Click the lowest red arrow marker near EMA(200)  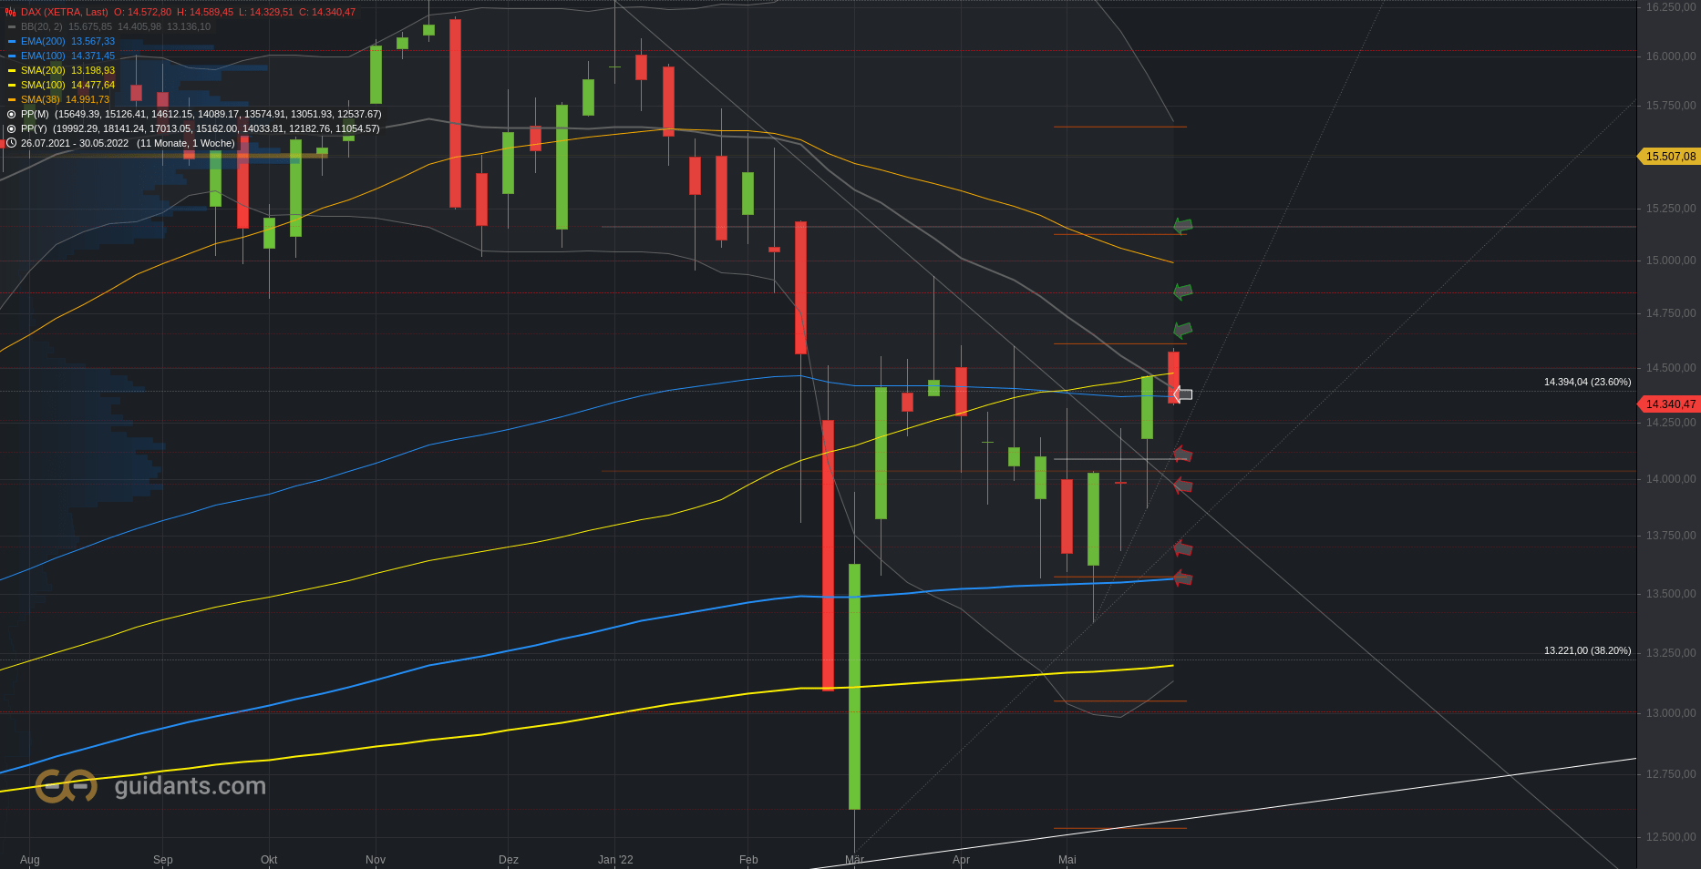1182,578
